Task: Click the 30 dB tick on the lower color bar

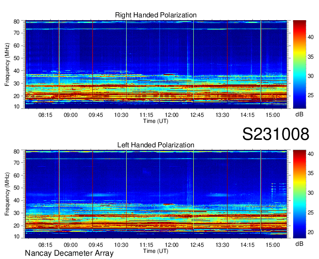Action: pyautogui.click(x=311, y=193)
